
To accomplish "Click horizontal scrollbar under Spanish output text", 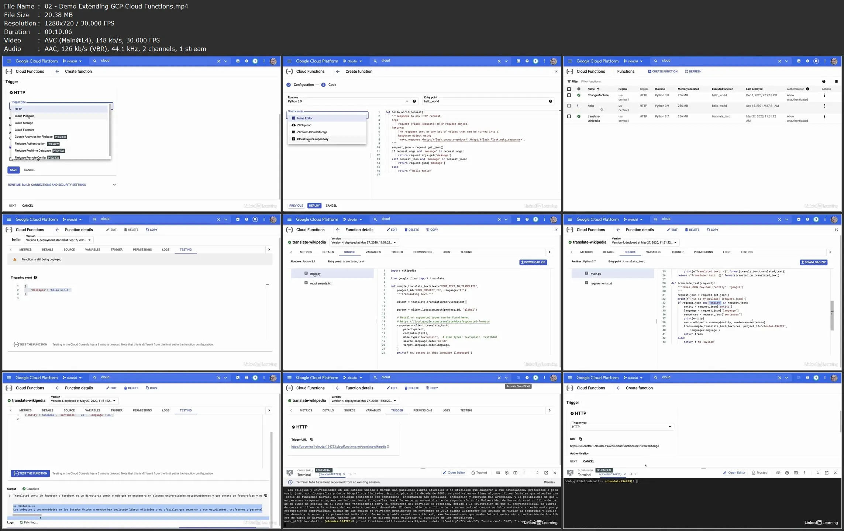I will click(27, 516).
